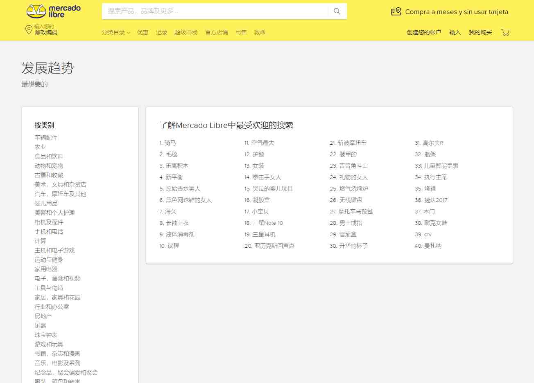Focus the product search input field
Image resolution: width=534 pixels, height=383 pixels.
tap(215, 11)
